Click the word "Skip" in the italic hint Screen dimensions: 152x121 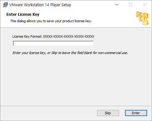tap(54, 53)
